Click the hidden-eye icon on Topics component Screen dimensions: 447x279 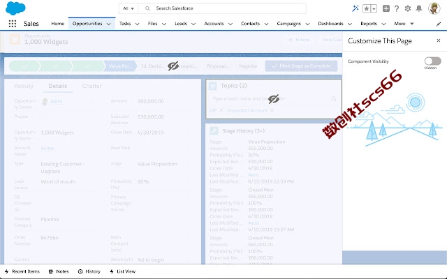coord(274,99)
